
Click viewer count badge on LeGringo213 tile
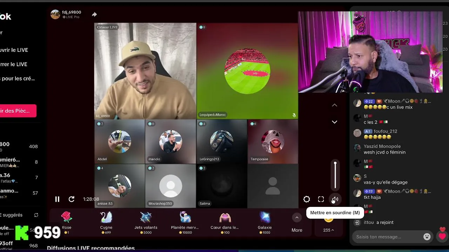[202, 124]
